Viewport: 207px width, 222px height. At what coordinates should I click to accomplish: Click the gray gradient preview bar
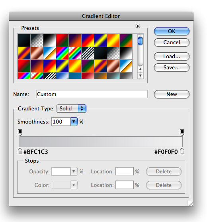pos(101,141)
